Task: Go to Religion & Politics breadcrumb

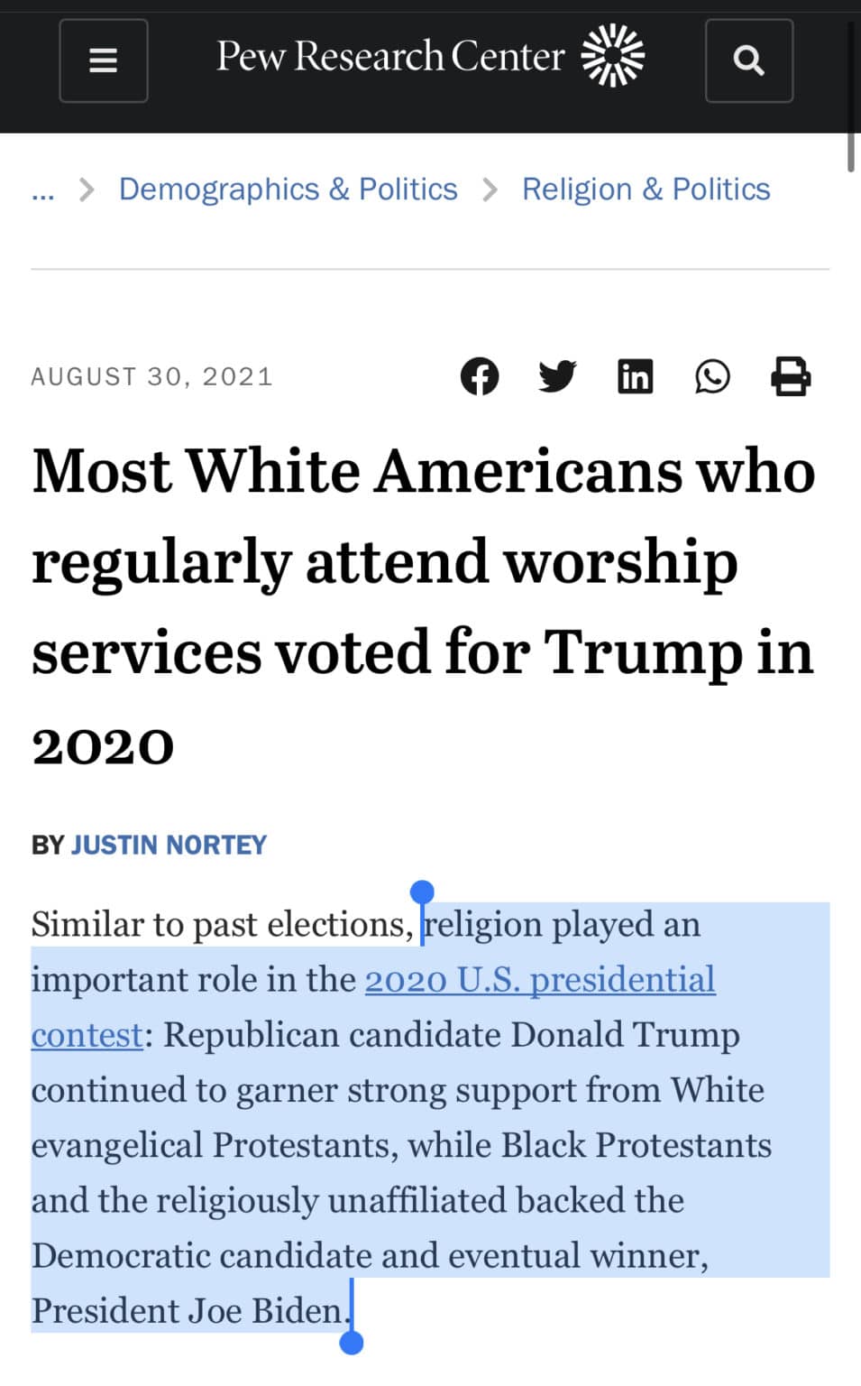Action: (x=646, y=189)
